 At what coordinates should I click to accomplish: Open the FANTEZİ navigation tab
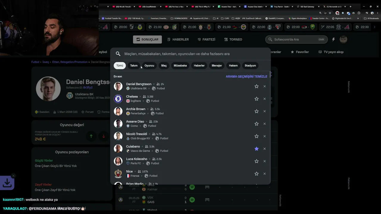pos(206,40)
